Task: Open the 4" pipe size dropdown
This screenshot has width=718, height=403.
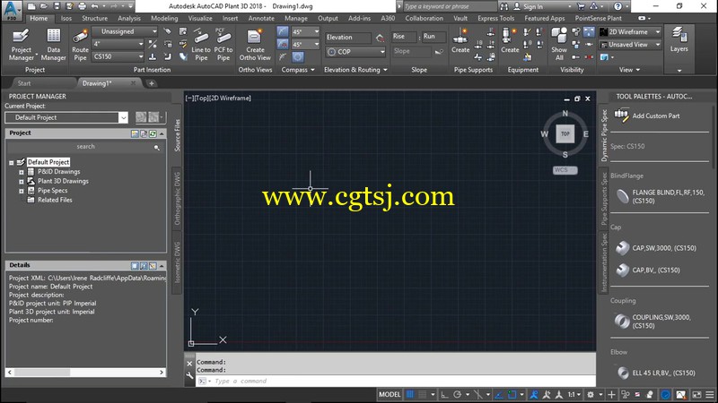Action: click(x=118, y=44)
